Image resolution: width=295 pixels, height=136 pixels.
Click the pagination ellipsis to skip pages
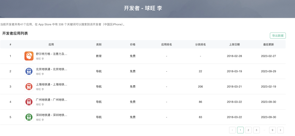point(264,130)
